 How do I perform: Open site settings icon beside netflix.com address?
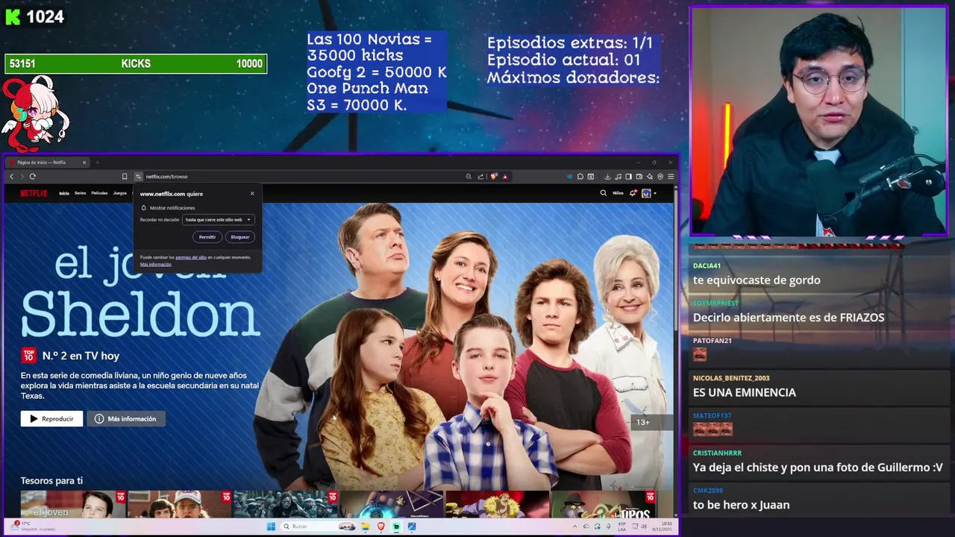[x=139, y=177]
